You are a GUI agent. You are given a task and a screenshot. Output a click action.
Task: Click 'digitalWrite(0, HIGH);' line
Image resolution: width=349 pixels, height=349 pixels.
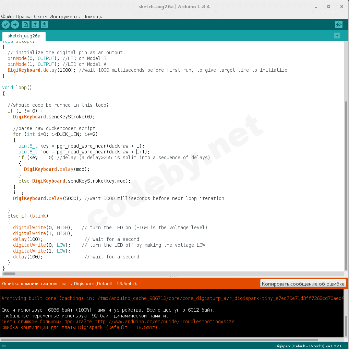coord(43,228)
